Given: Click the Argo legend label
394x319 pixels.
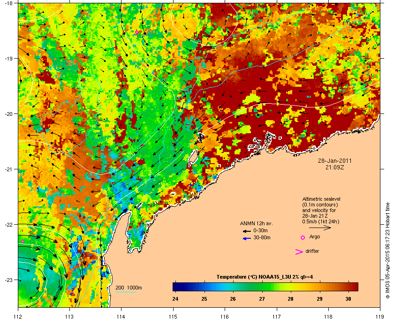Looking at the screenshot, I should pyautogui.click(x=315, y=237).
